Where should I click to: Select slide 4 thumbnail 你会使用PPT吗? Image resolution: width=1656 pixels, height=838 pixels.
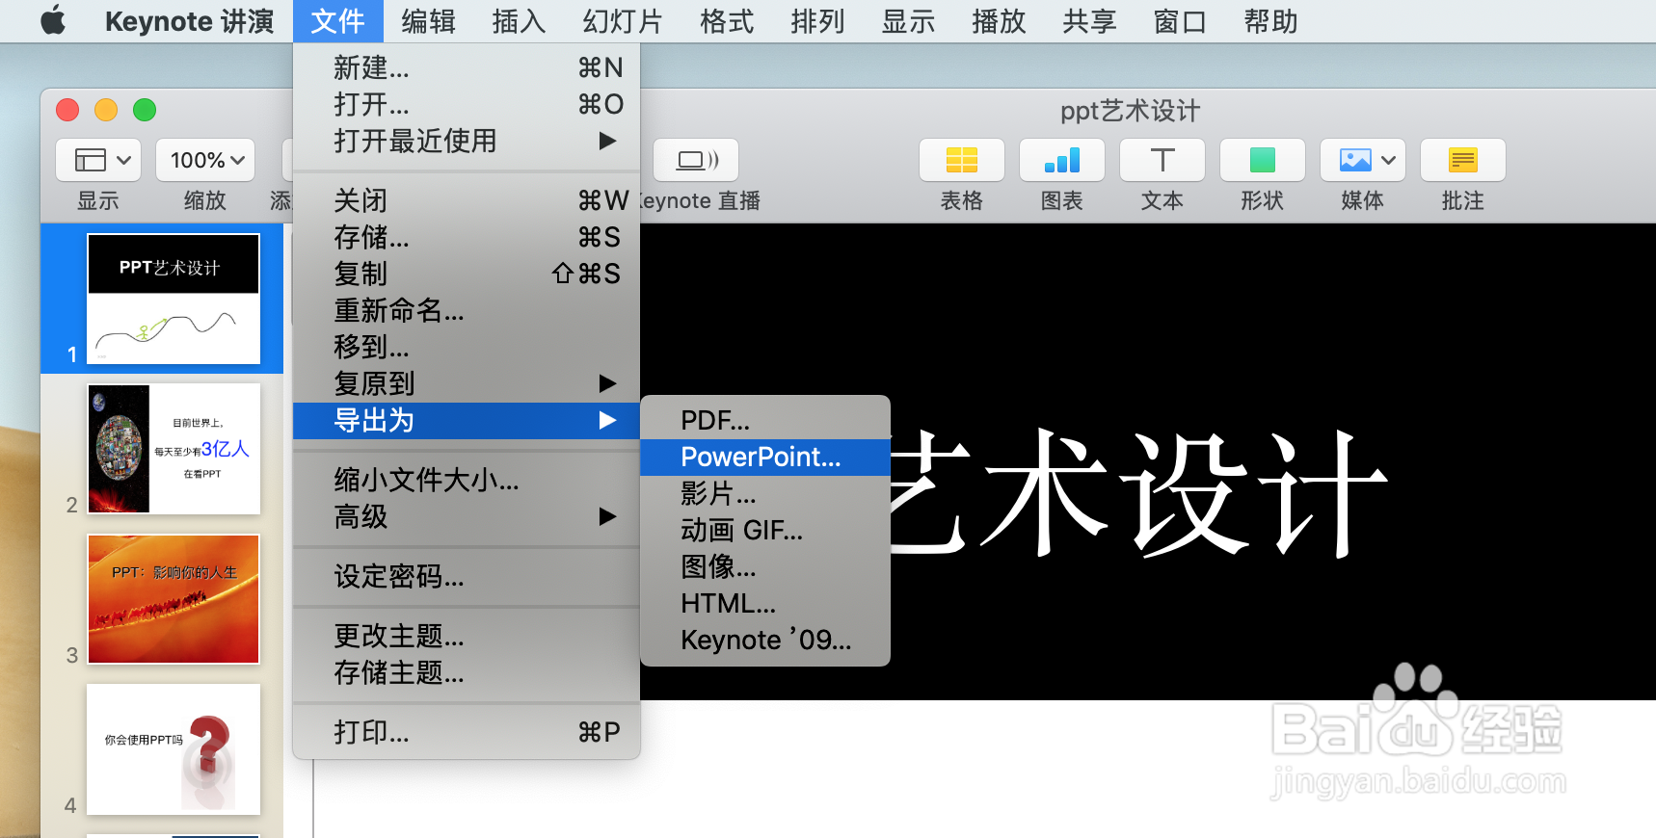(x=174, y=749)
